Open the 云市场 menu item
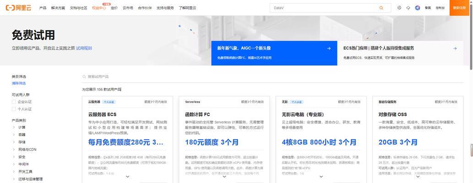The image size is (473, 183). pos(128,8)
